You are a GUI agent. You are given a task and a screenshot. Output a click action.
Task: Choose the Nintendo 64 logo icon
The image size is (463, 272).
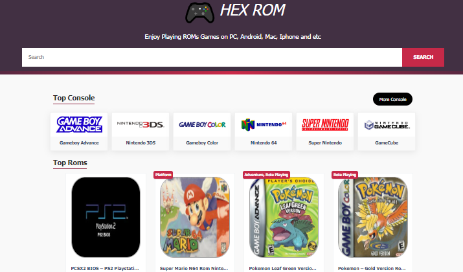coord(264,124)
